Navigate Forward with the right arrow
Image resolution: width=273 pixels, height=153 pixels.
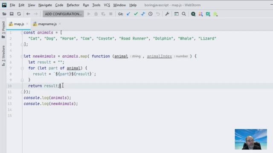(35, 14)
